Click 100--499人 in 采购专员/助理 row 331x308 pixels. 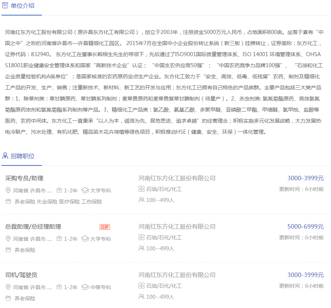(160, 200)
